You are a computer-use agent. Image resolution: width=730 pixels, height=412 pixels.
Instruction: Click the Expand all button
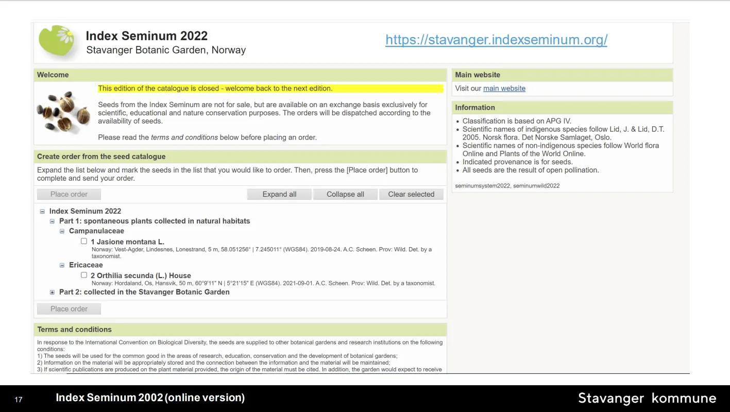click(279, 194)
